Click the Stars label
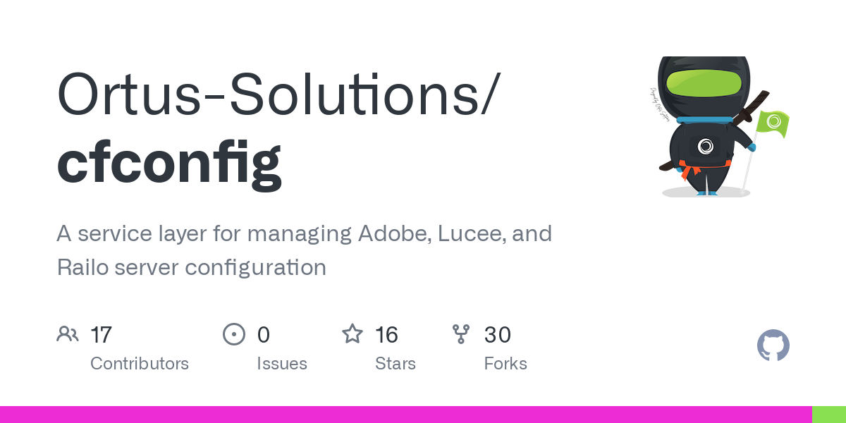Image resolution: width=846 pixels, height=423 pixels. point(396,364)
